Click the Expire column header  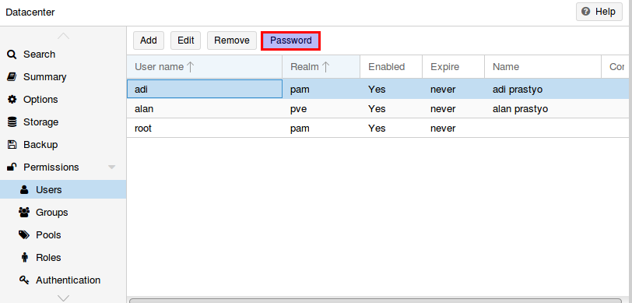pyautogui.click(x=453, y=66)
